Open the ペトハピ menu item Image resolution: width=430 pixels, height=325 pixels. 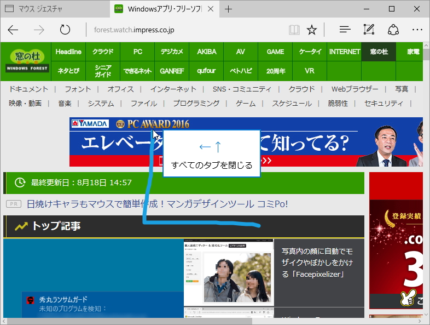(241, 71)
